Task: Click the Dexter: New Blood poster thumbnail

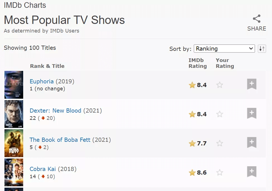Action: tap(14, 114)
